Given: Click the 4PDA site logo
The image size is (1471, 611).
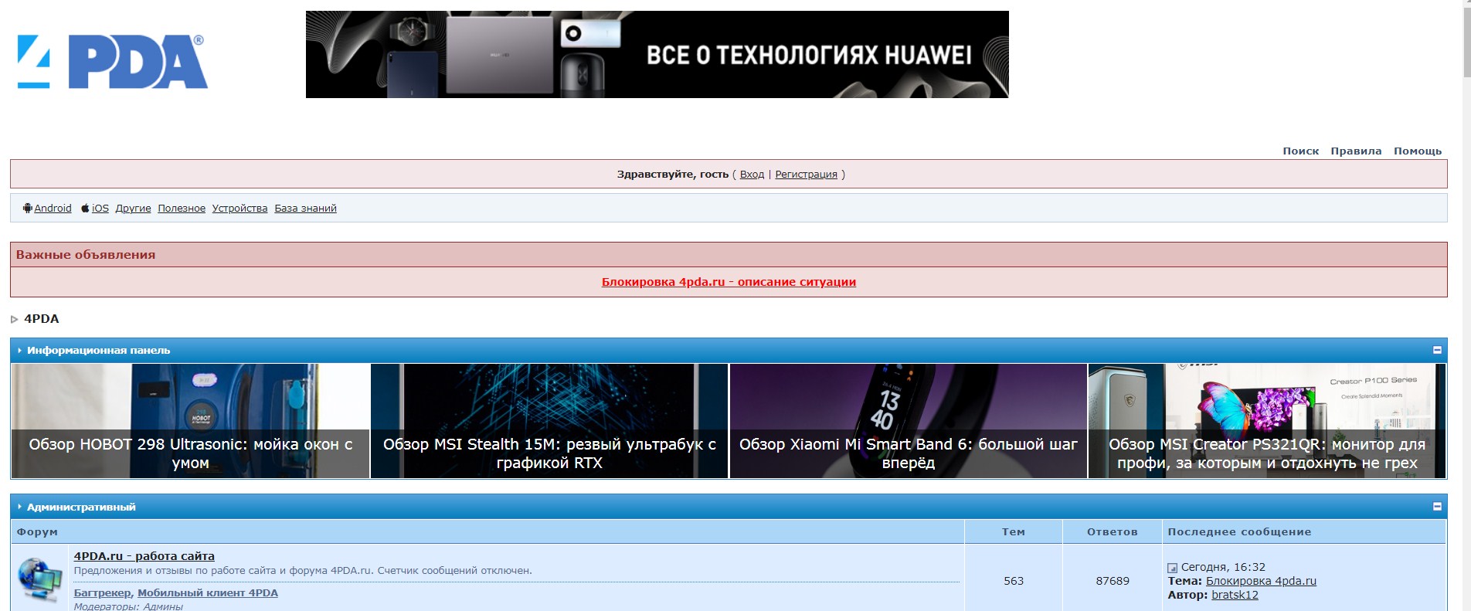Looking at the screenshot, I should tap(113, 62).
